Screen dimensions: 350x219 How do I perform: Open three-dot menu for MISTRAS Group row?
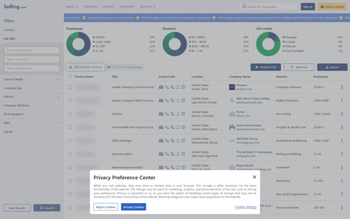[342, 141]
